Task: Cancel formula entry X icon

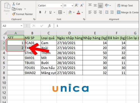Action: pyautogui.click(x=34, y=26)
